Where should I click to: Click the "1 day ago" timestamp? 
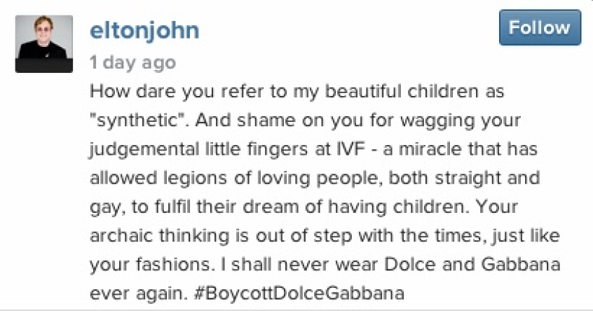click(x=132, y=63)
